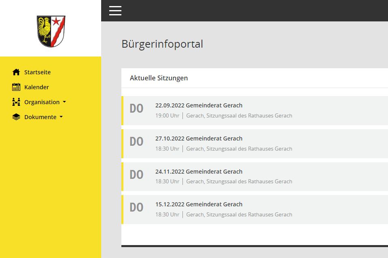
Task: Select the Dokumente menu label
Action: (x=40, y=117)
